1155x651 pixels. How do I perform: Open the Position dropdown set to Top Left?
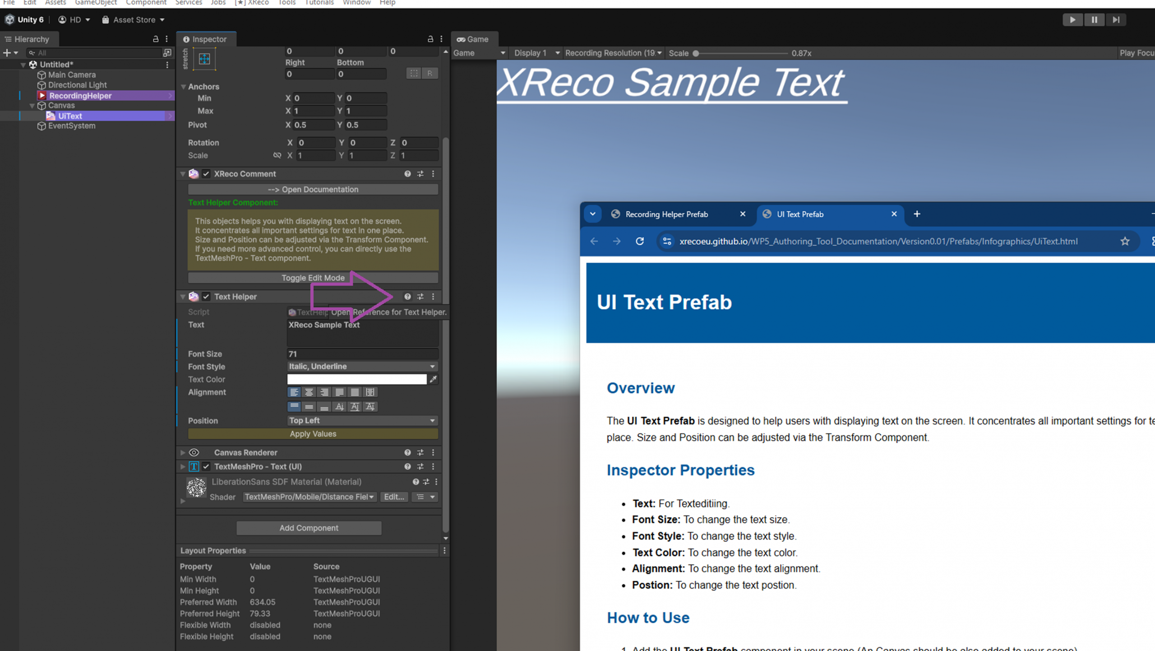coord(362,421)
